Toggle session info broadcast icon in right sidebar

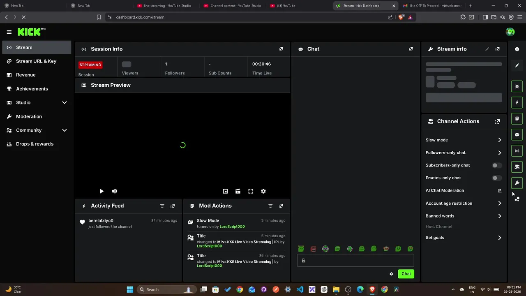coord(517,151)
